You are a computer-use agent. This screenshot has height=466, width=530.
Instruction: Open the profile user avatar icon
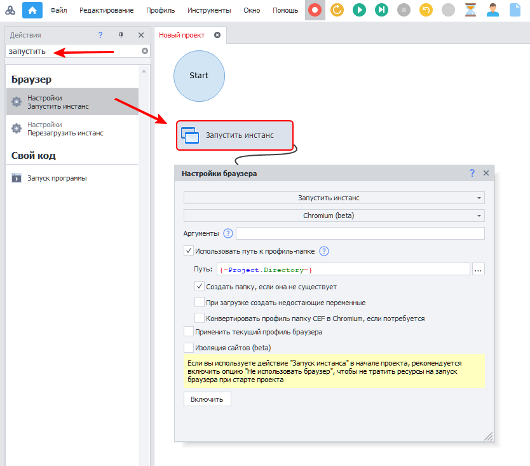click(x=493, y=10)
